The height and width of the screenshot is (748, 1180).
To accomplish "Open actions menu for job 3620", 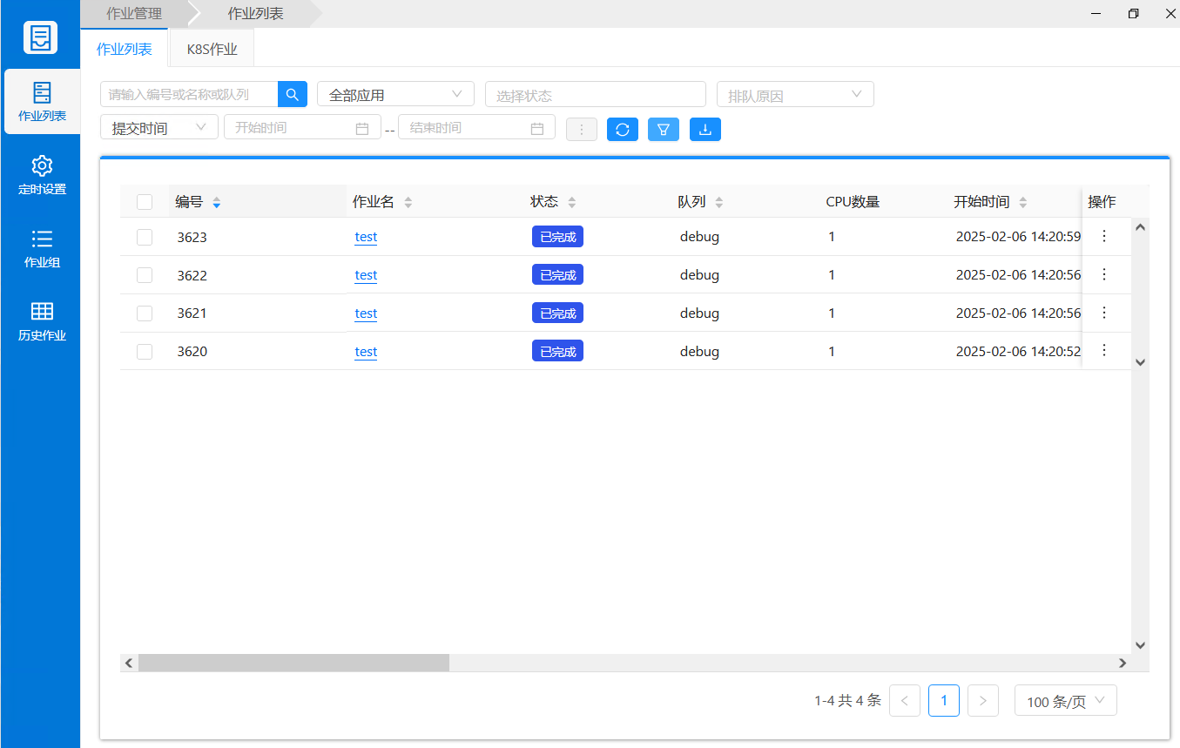I will (x=1104, y=350).
